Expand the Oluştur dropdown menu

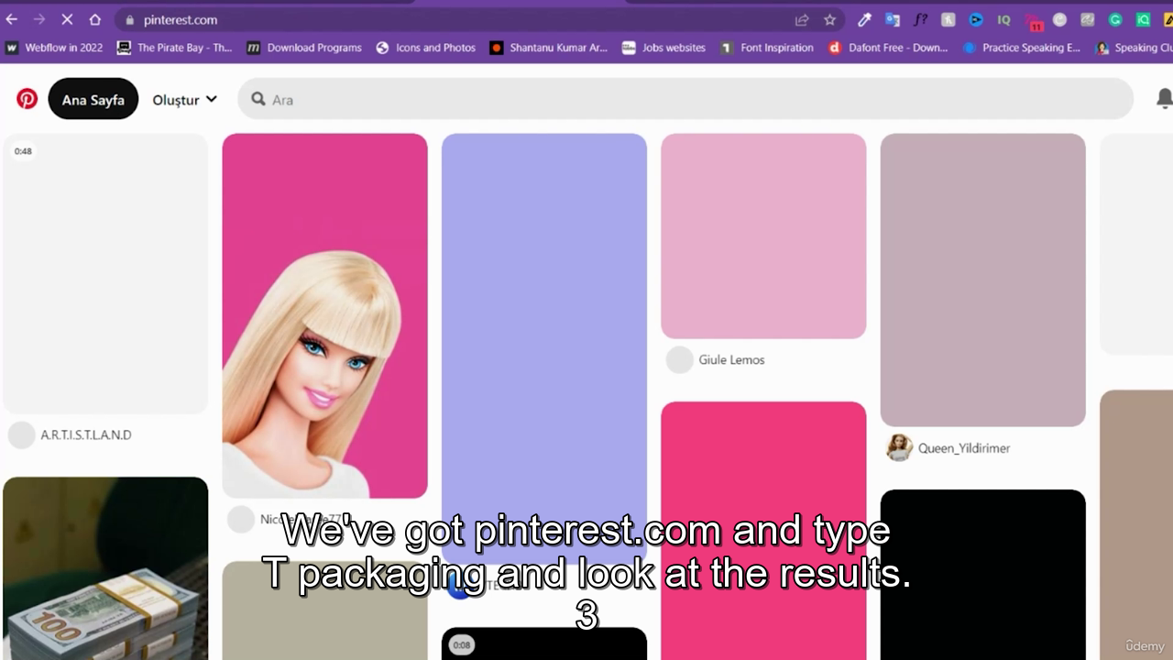pos(184,100)
